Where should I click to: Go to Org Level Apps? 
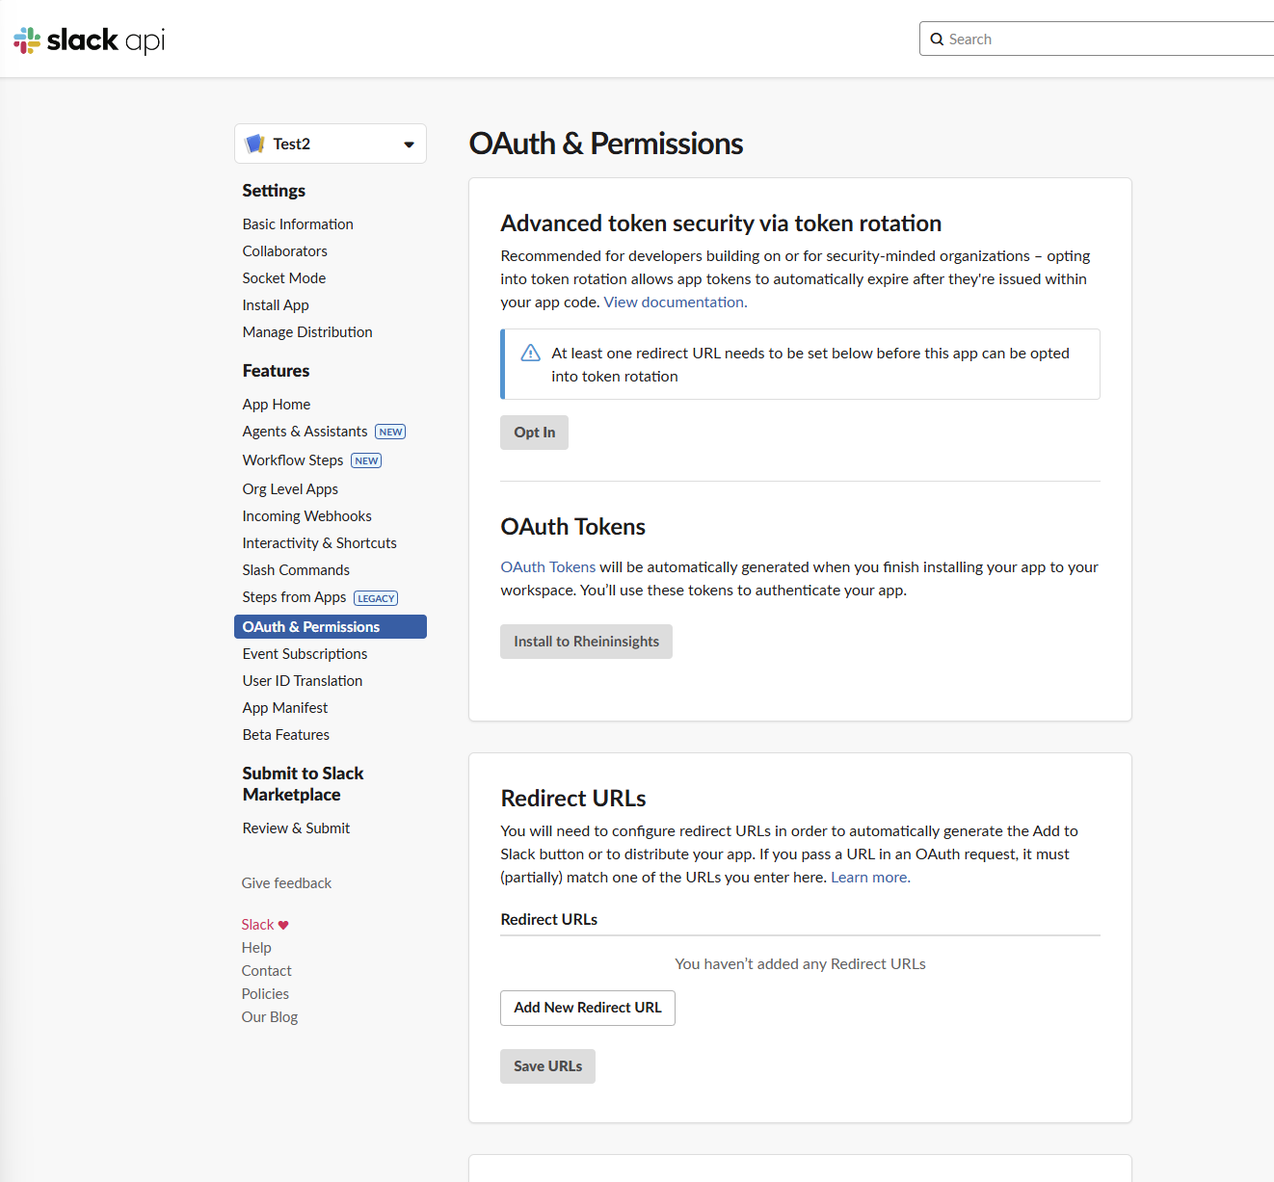pos(290,489)
